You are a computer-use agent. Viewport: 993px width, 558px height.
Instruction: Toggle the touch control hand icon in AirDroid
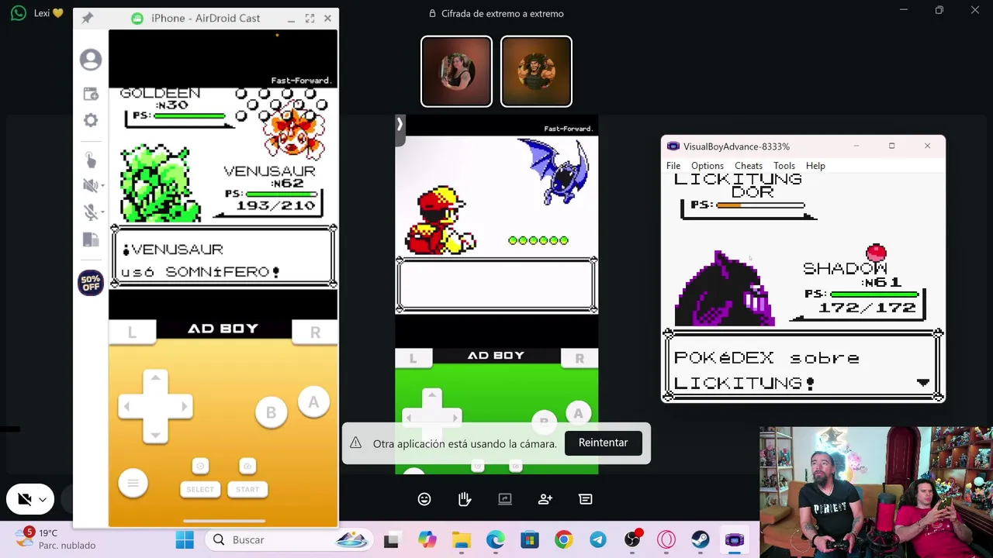point(91,160)
